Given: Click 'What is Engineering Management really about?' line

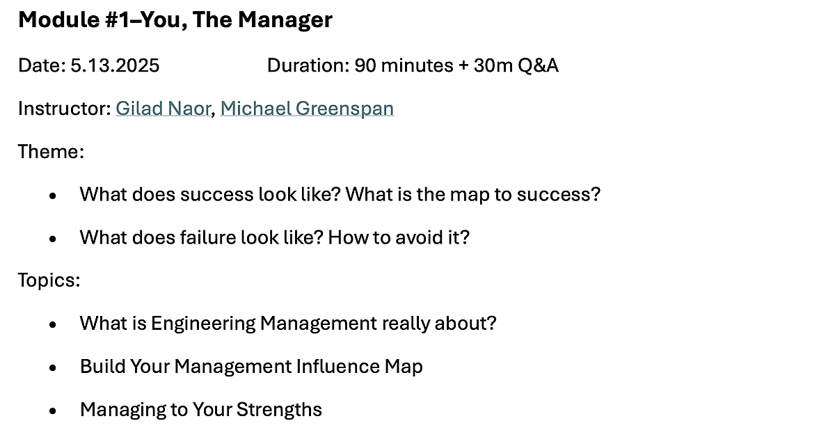Looking at the screenshot, I should coord(288,324).
